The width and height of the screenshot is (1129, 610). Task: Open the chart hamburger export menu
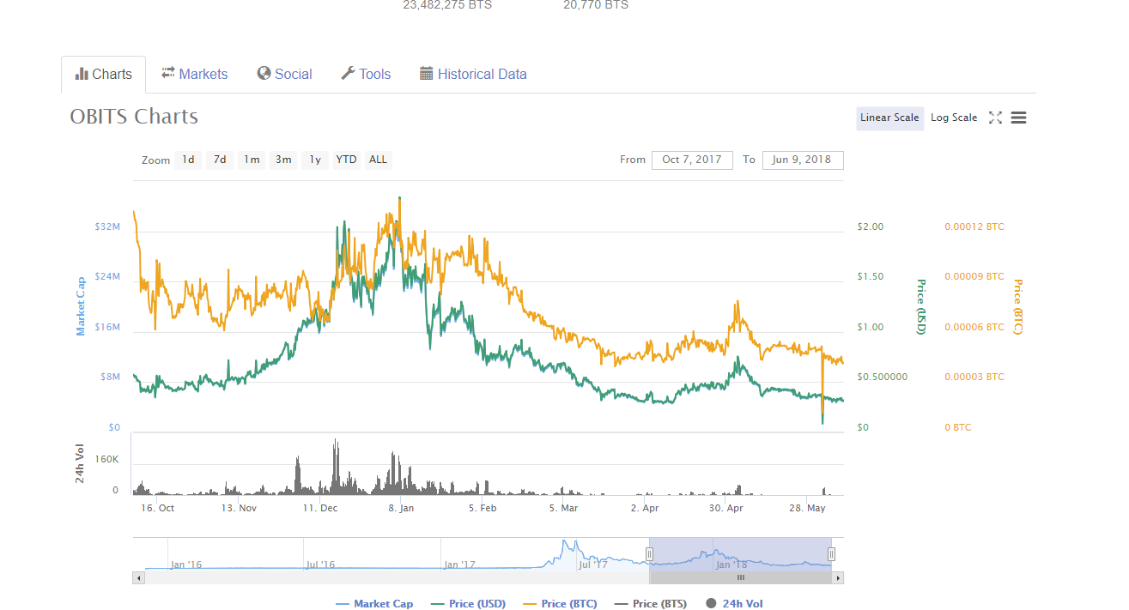(x=1018, y=118)
